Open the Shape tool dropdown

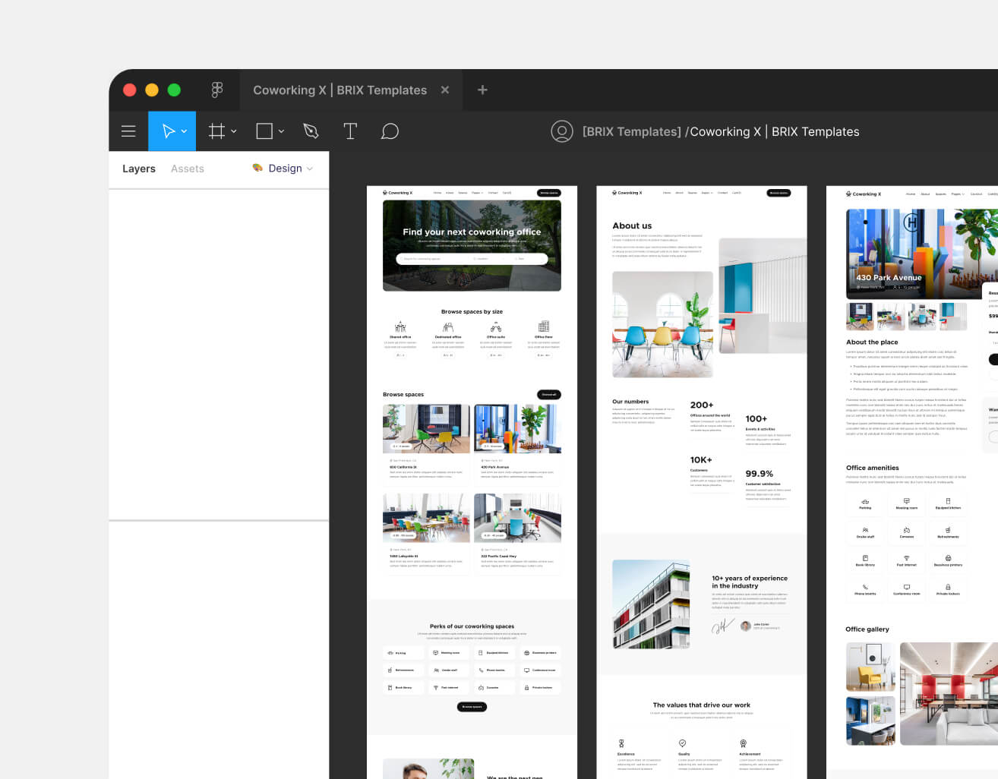click(x=280, y=131)
